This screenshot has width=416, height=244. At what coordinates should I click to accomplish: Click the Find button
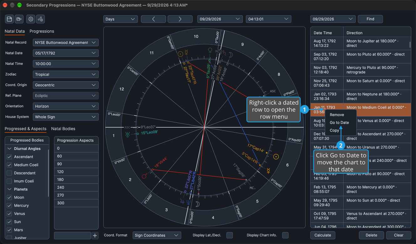point(370,19)
